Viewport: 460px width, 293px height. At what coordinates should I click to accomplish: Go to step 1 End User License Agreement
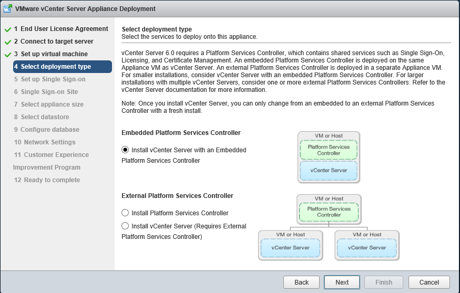coord(61,29)
